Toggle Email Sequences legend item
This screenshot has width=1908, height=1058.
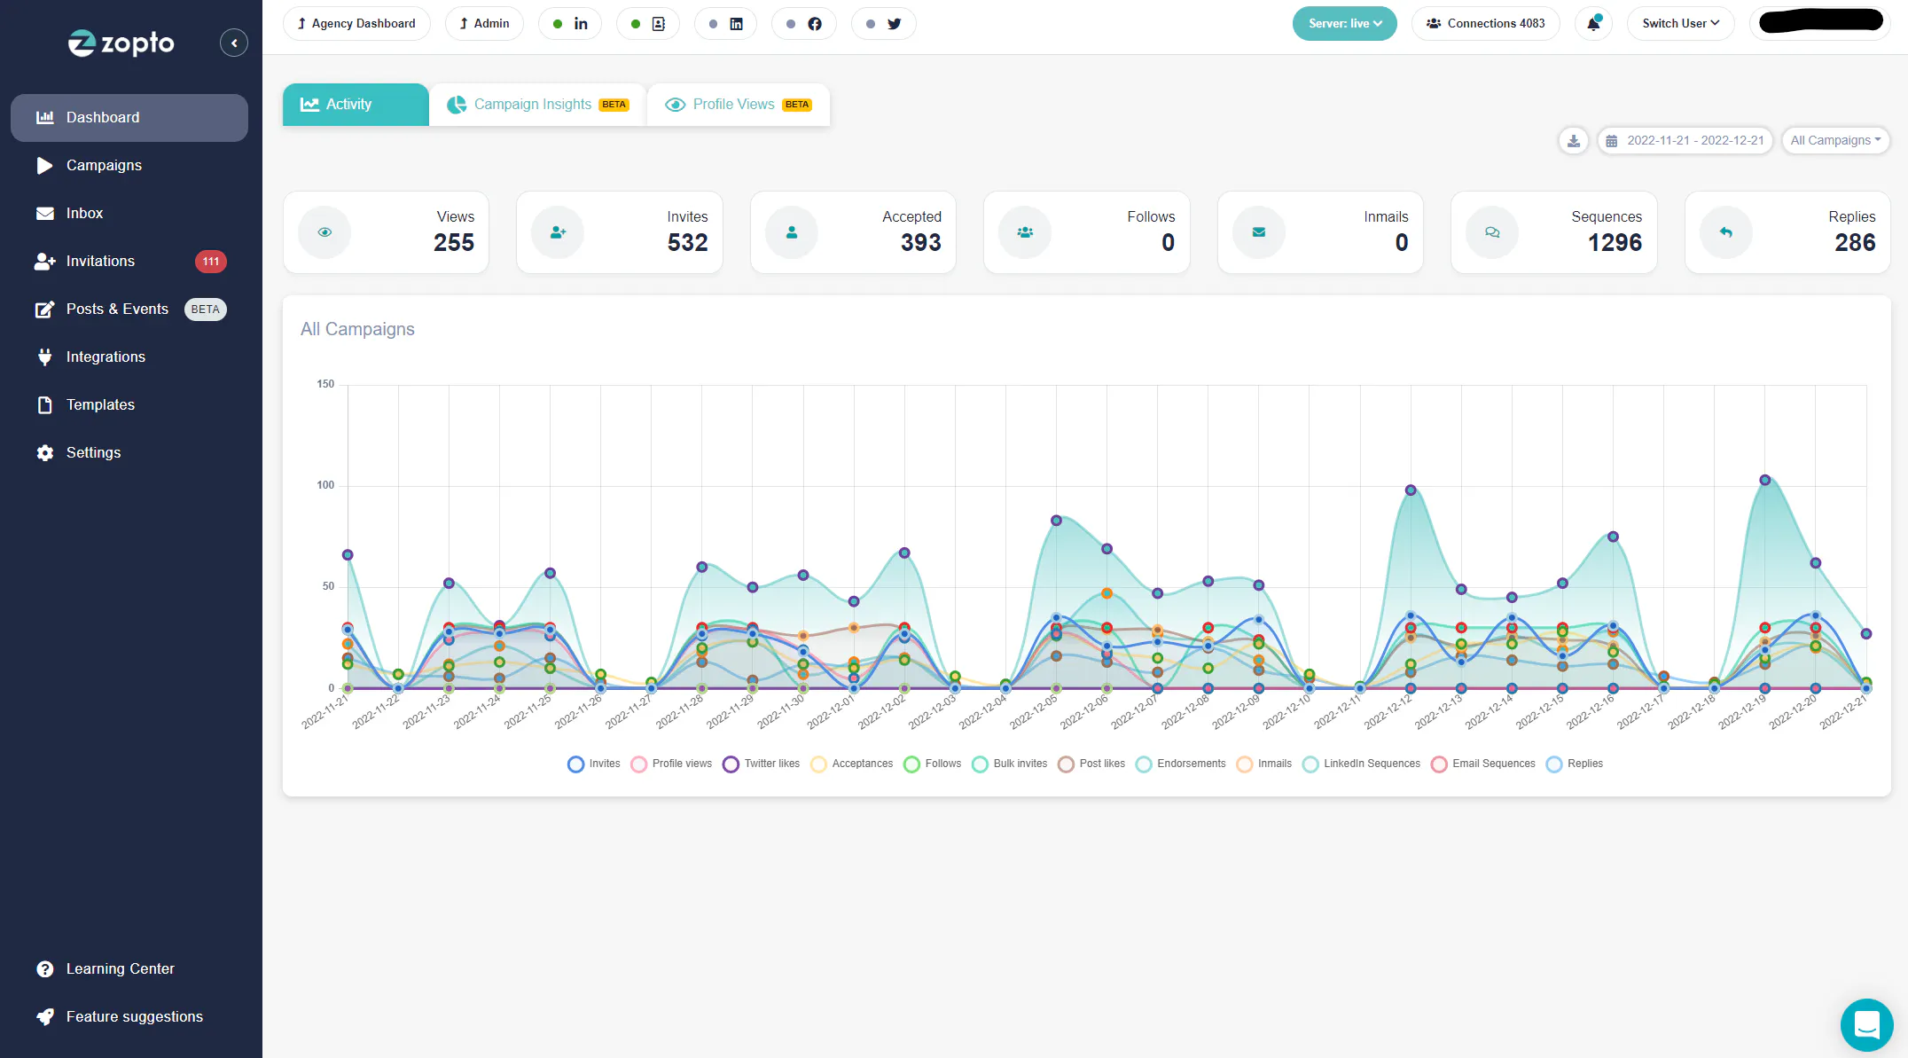point(1483,764)
